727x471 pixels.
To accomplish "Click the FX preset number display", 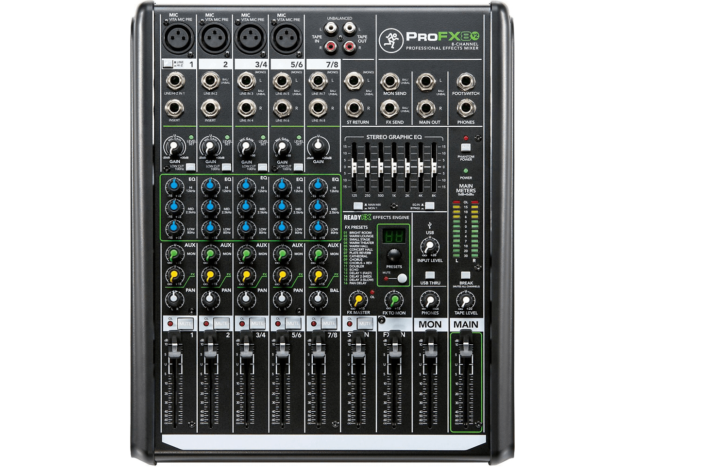I will 393,236.
